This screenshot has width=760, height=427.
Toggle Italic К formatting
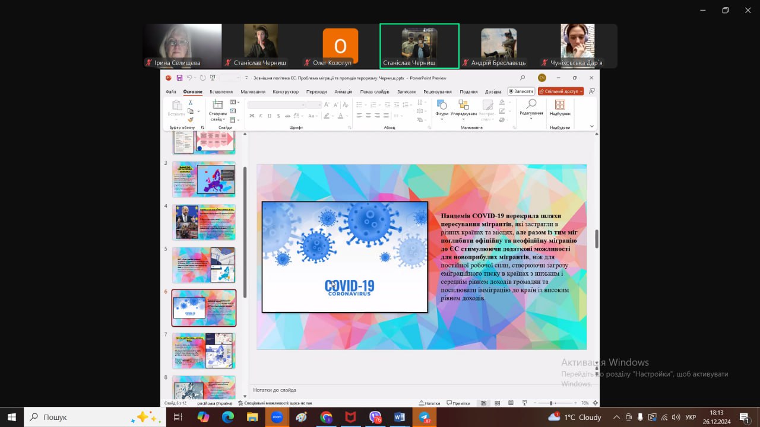pyautogui.click(x=261, y=116)
